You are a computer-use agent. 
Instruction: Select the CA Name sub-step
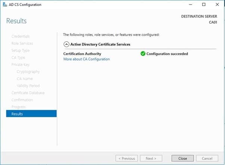[25, 79]
